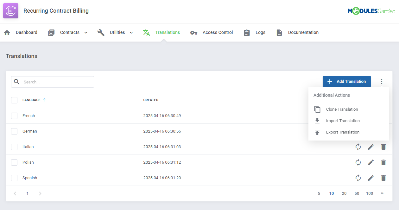The width and height of the screenshot is (399, 210).
Task: Show 20 entries per page
Action: [344, 194]
